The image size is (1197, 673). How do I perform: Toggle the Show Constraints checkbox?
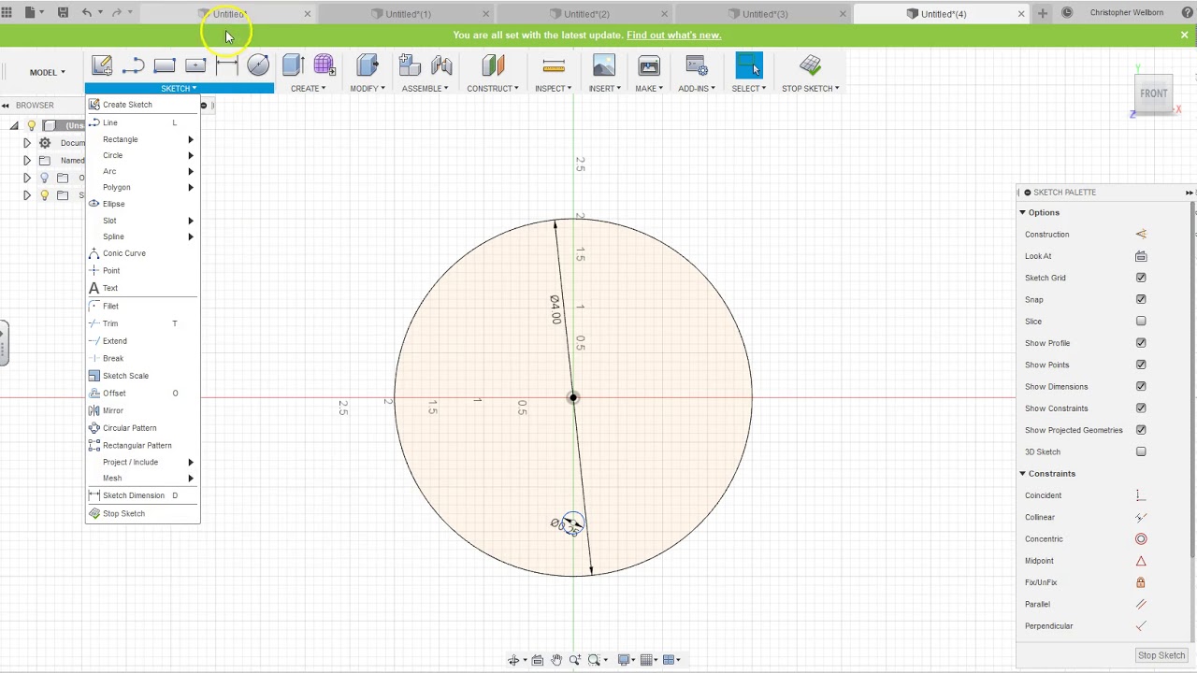pos(1141,408)
